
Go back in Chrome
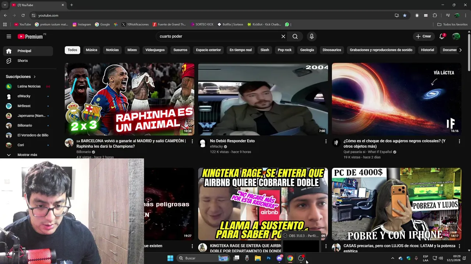5,15
